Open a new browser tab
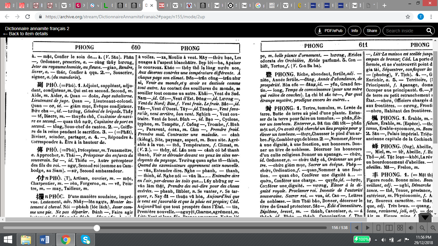The image size is (438, 246). pyautogui.click(x=384, y=5)
